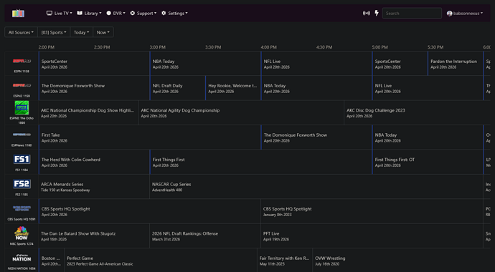Open SportsCenter at 5:00 PM on ESPN
Screen dimensions: 495x272
400,64
